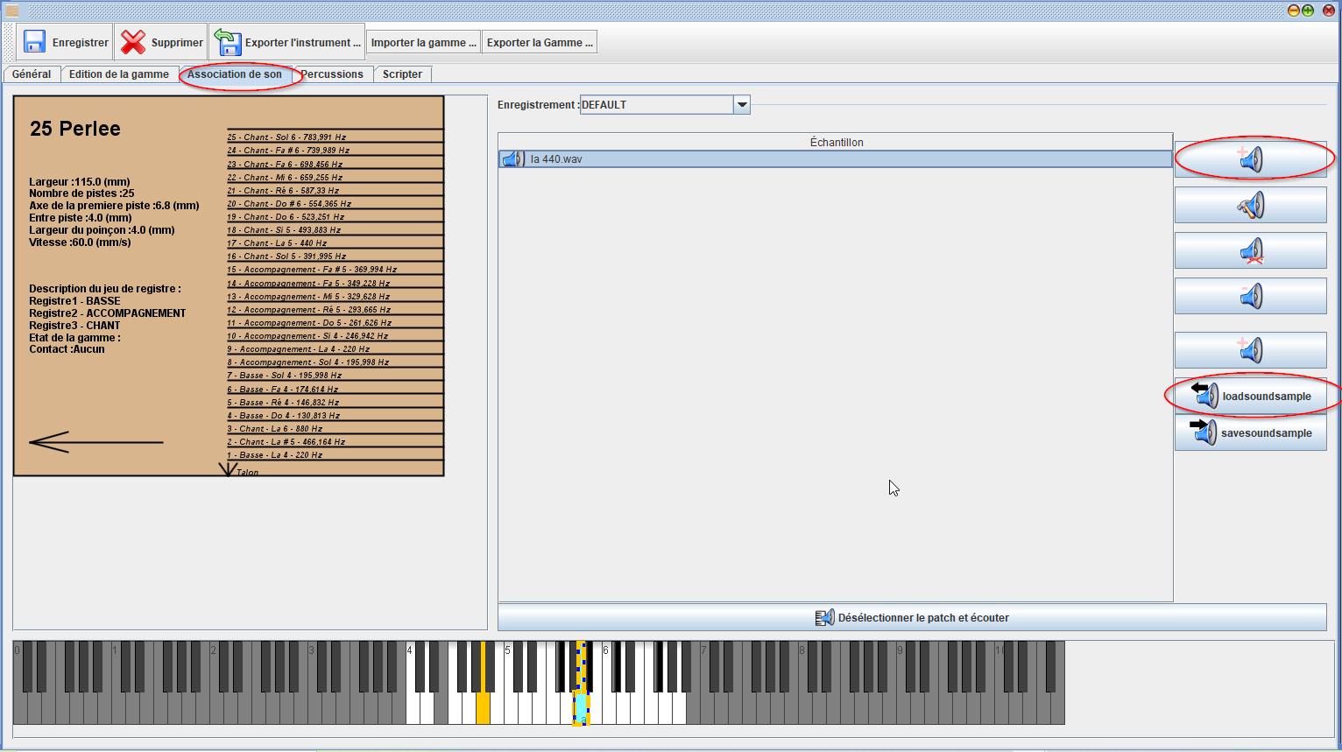Viewport: 1342px width, 752px height.
Task: Click the Exporter la Gamme button
Action: pyautogui.click(x=540, y=42)
